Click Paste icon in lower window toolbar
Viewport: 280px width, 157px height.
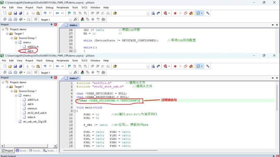(x=38, y=66)
